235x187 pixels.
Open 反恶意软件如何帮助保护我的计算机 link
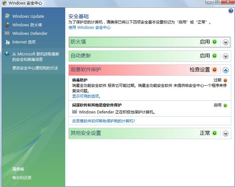coord(104,121)
